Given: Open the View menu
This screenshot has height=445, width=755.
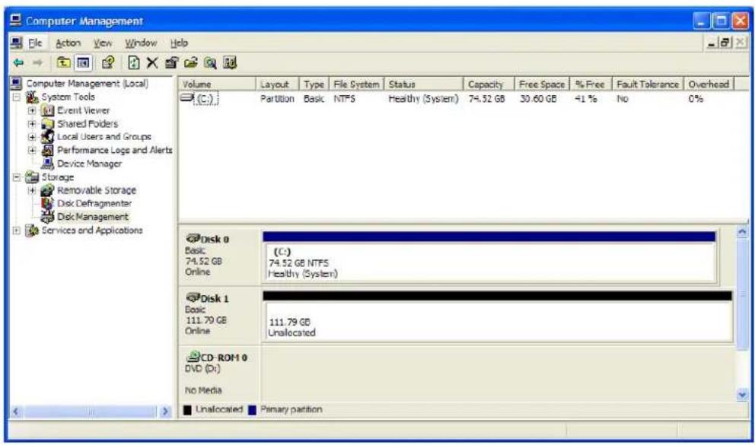Looking at the screenshot, I should tap(103, 43).
